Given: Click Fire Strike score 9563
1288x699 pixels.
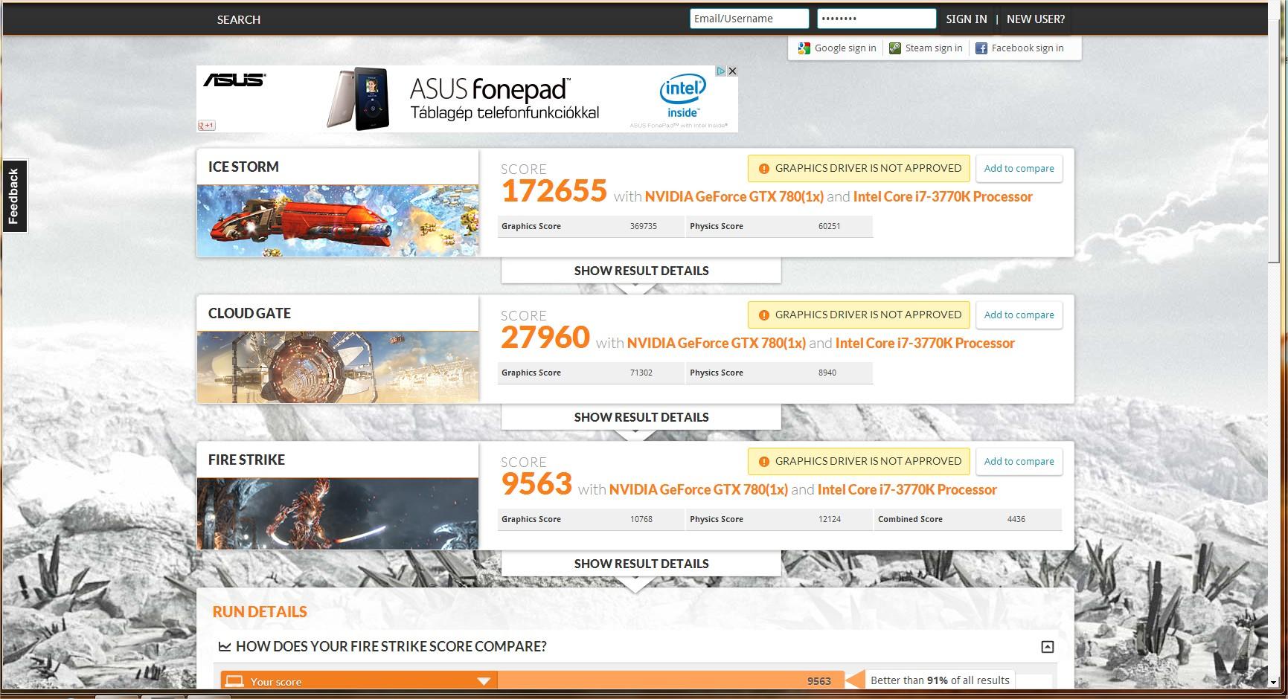Looking at the screenshot, I should [x=536, y=485].
